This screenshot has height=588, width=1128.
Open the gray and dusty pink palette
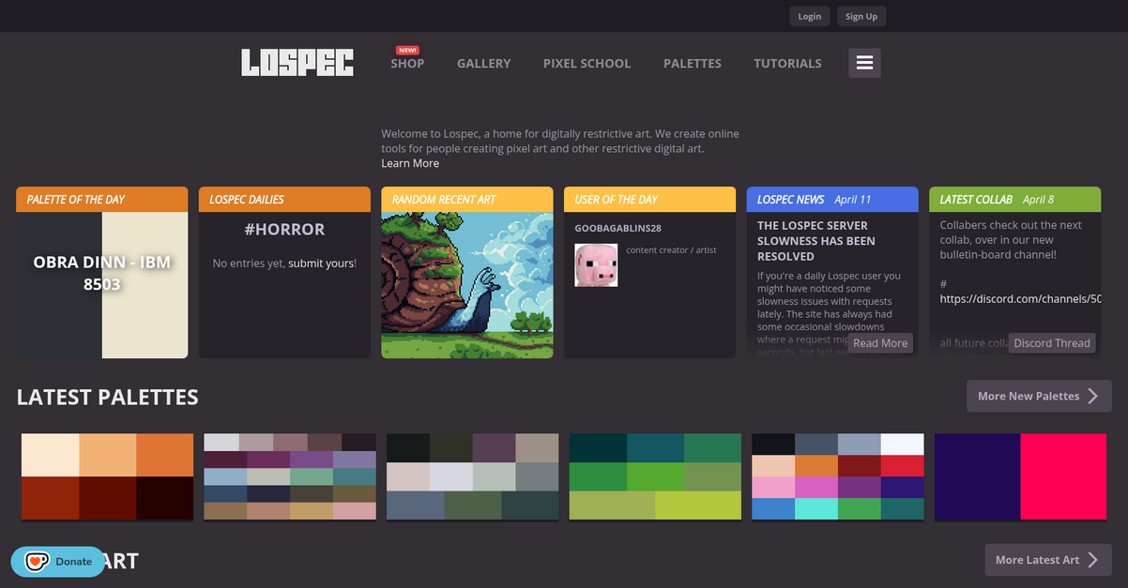click(x=472, y=476)
